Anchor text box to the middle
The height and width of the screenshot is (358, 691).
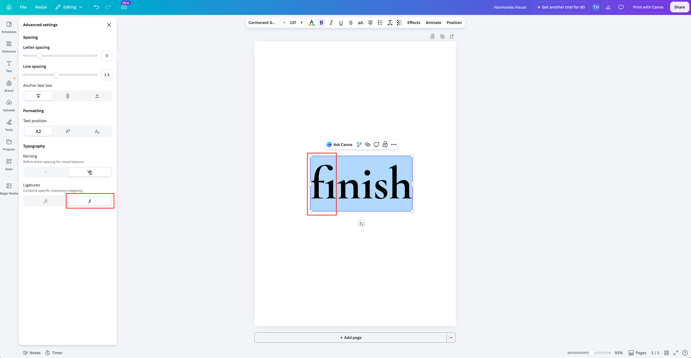[68, 96]
